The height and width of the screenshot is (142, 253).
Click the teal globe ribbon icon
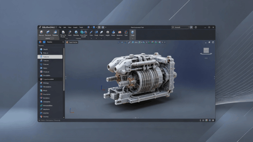[82, 32]
